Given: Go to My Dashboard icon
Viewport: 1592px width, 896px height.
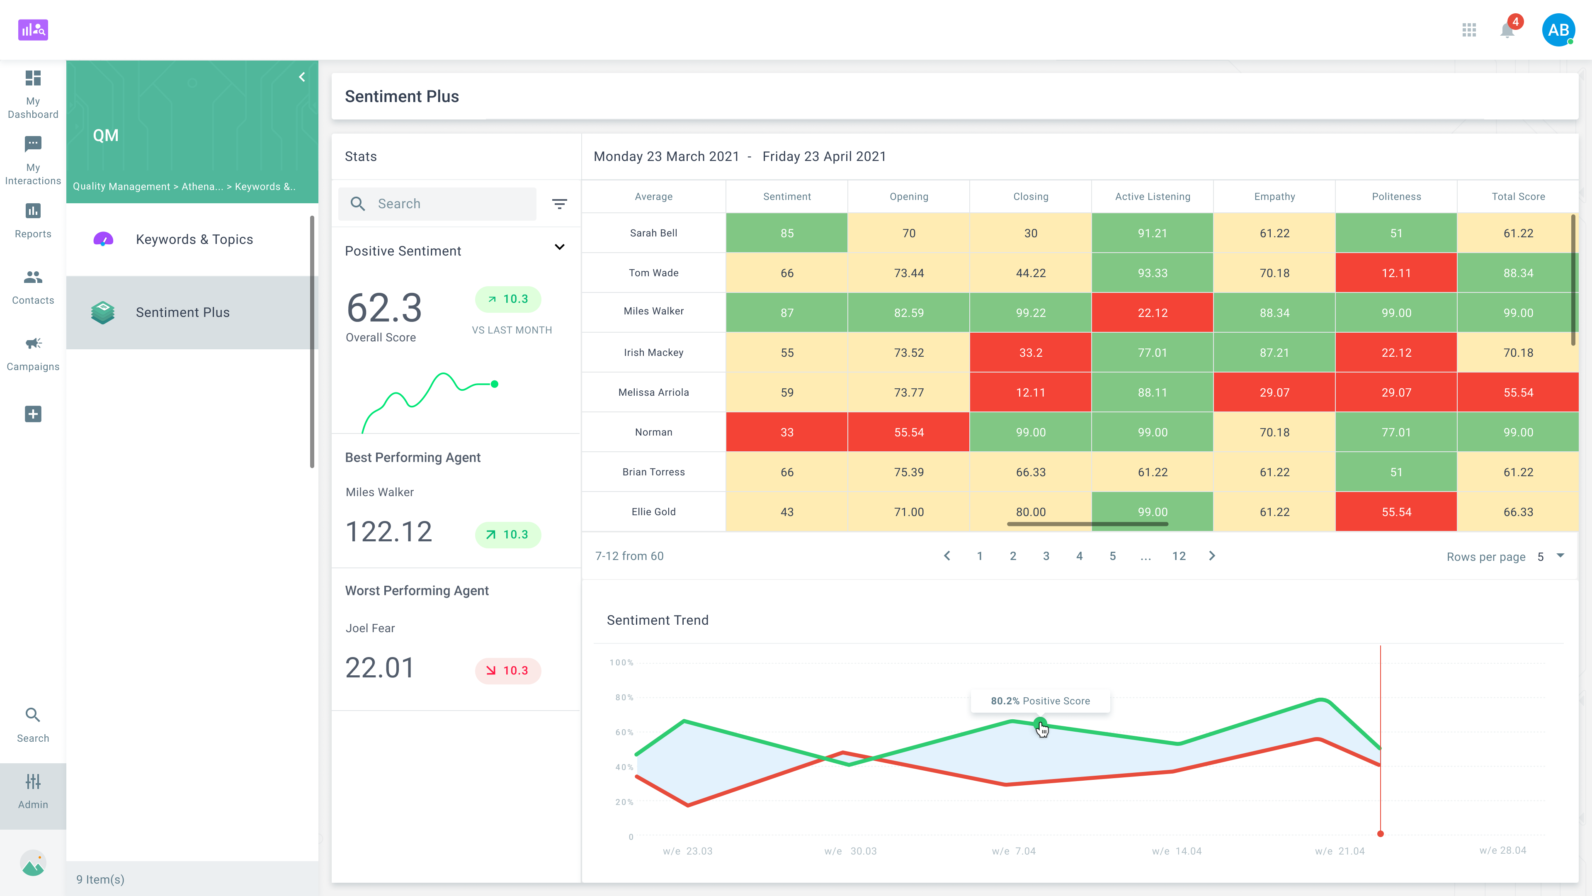Looking at the screenshot, I should pyautogui.click(x=33, y=78).
